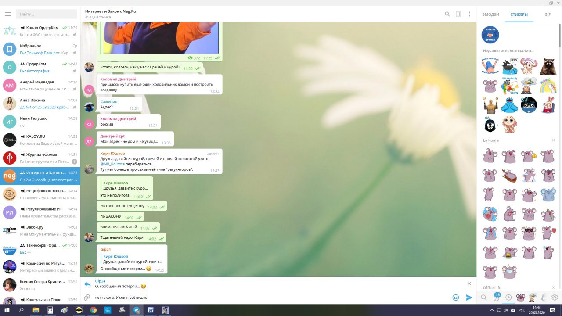Open Calculator from the taskbar
The width and height of the screenshot is (562, 316).
pyautogui.click(x=50, y=310)
